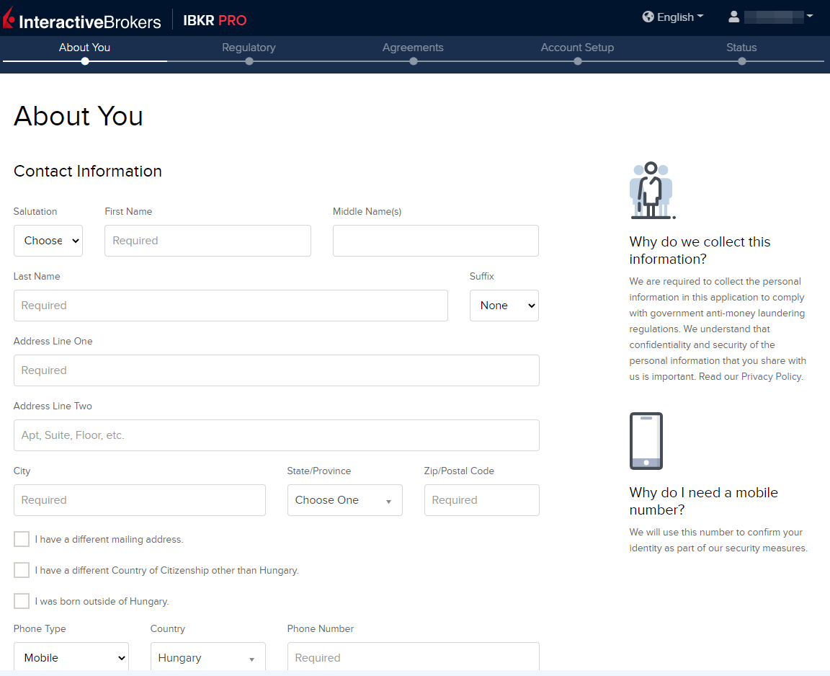Click the Interactive Brokers logo
The image size is (830, 676).
click(x=82, y=19)
